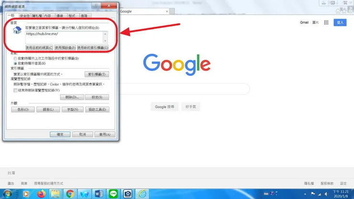The image size is (354, 199).
Task: Open the 色彩 appearance button
Action: (23, 110)
